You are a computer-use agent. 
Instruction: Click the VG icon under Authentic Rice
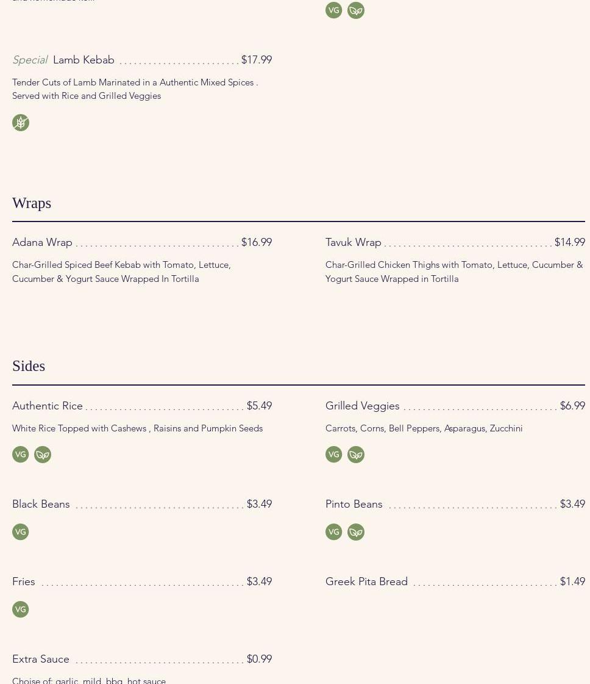(21, 455)
